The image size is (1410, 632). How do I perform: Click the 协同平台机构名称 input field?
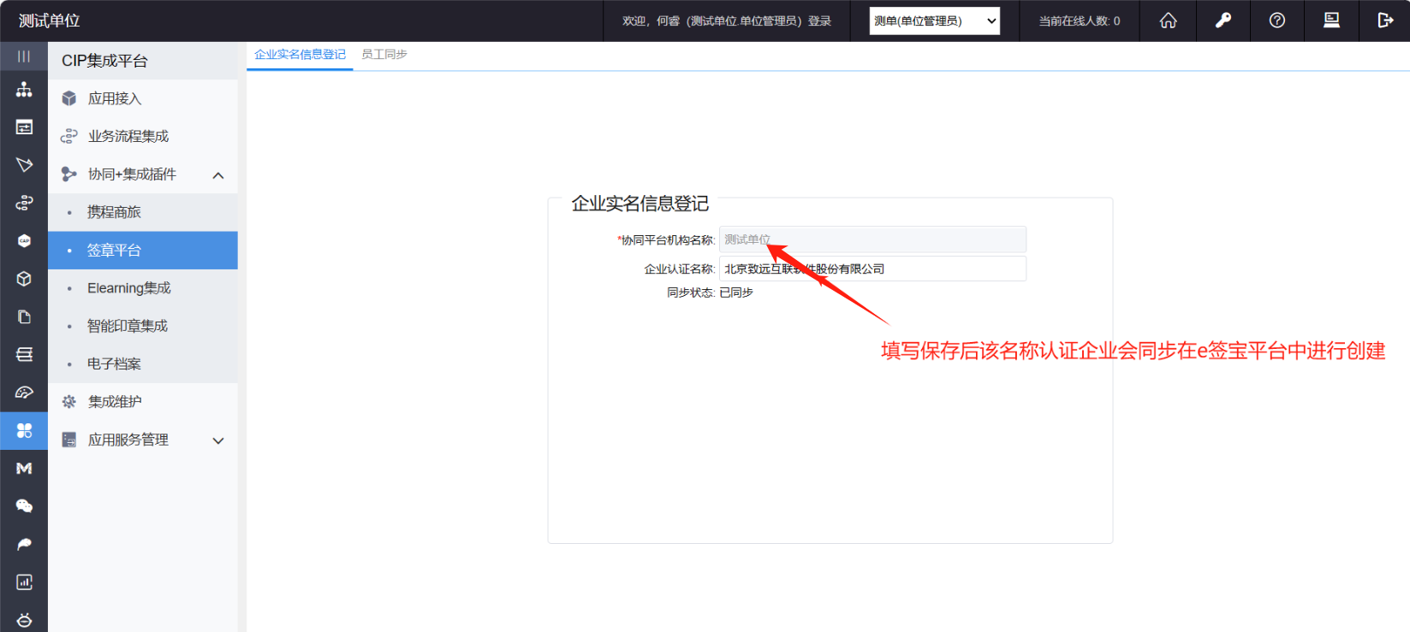pos(872,239)
